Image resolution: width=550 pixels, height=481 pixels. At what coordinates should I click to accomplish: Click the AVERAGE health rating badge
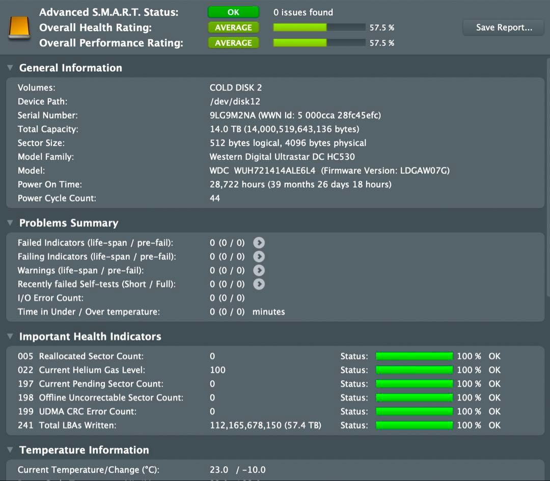tap(233, 27)
